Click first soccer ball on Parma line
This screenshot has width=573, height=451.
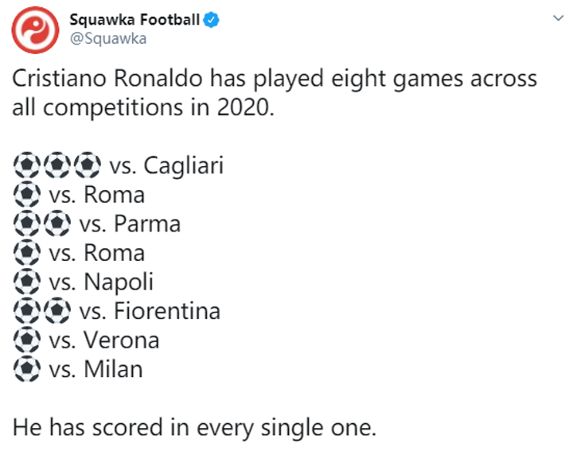27,224
